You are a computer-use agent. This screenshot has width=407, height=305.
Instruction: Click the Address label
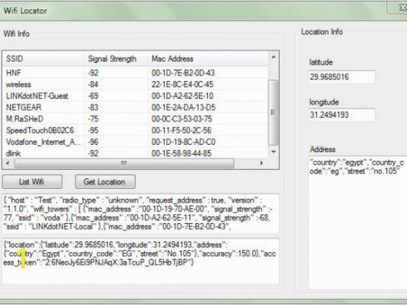pyautogui.click(x=322, y=149)
